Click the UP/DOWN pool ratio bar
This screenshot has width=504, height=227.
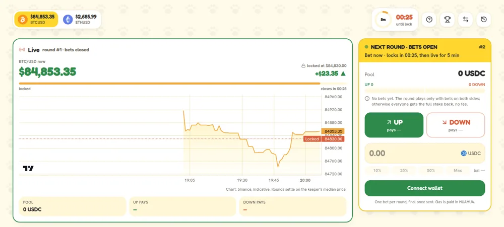[x=424, y=91]
